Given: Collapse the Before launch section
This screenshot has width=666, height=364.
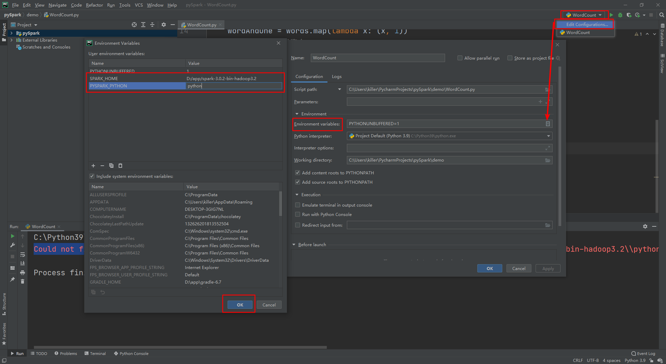Looking at the screenshot, I should [x=294, y=244].
